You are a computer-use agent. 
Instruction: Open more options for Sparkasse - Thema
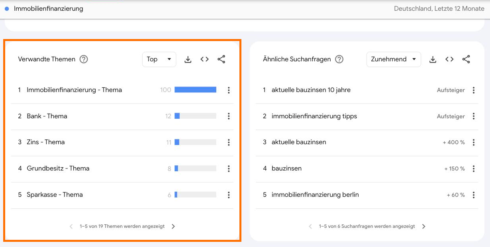tap(229, 195)
